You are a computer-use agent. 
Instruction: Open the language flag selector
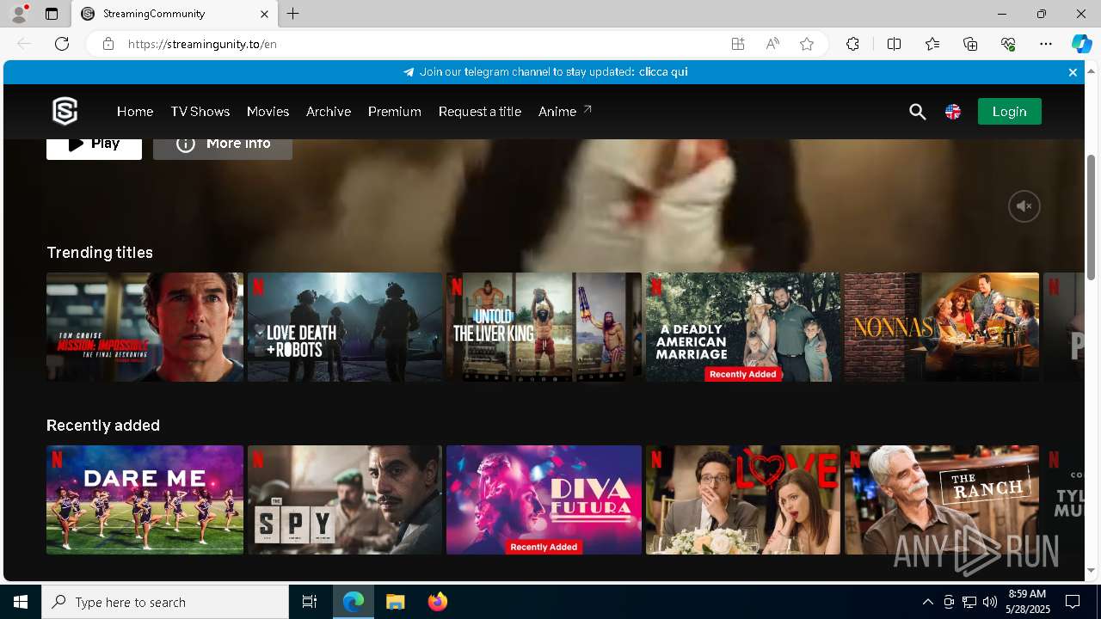(x=952, y=112)
